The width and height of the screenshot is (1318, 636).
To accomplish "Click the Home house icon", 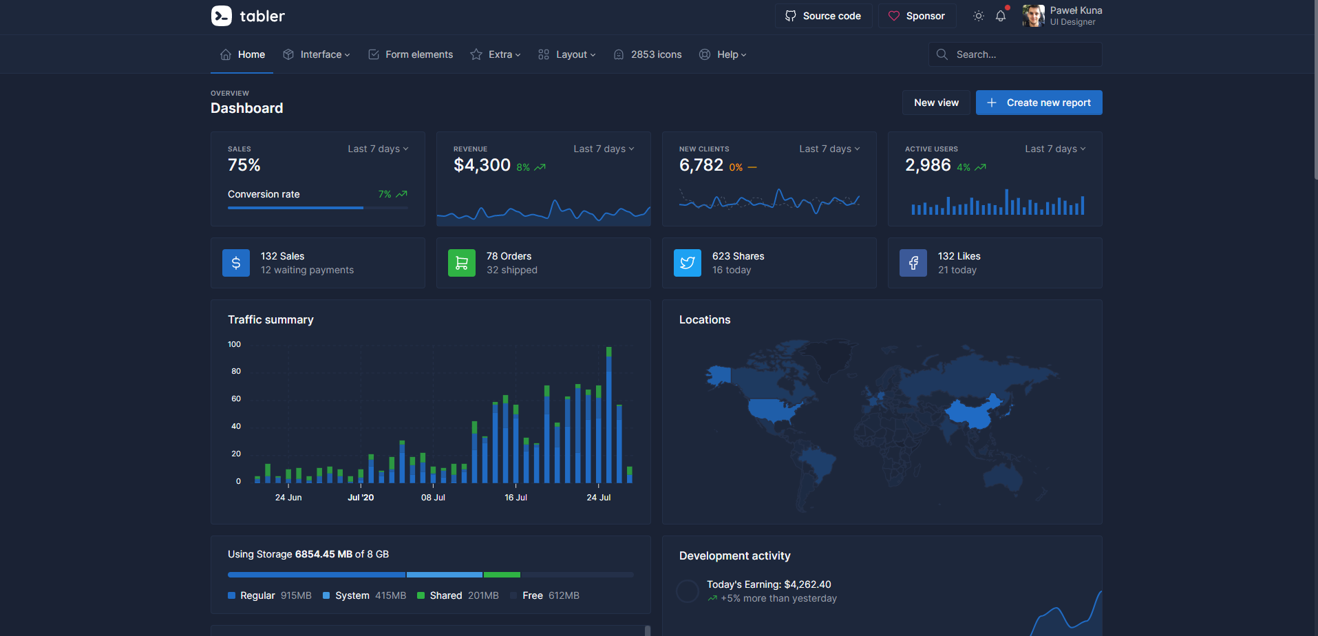I will coord(226,54).
